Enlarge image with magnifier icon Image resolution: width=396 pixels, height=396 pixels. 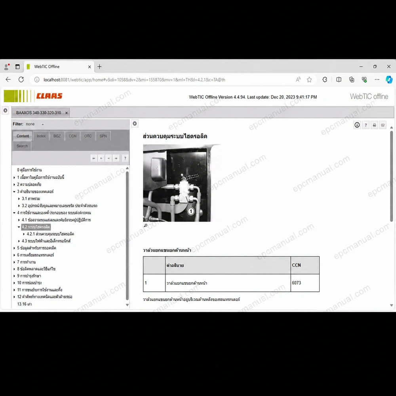[145, 226]
